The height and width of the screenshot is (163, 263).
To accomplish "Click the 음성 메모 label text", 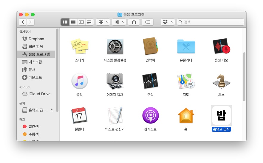I will (221, 60).
